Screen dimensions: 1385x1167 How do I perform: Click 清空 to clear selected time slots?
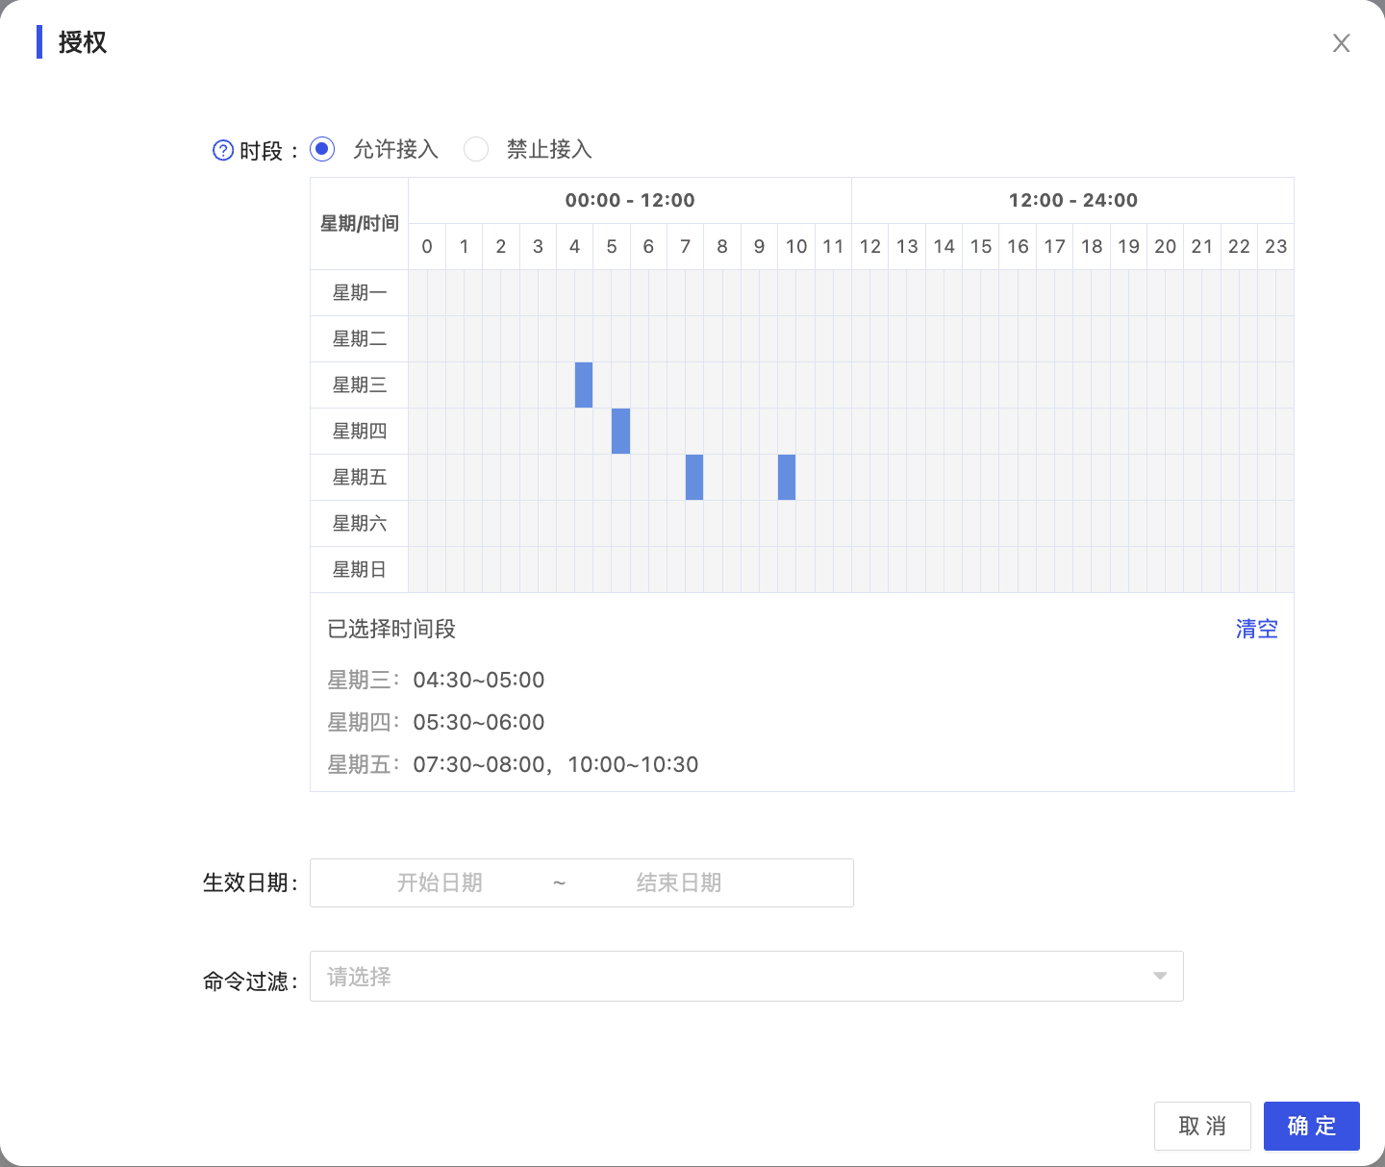pyautogui.click(x=1256, y=629)
